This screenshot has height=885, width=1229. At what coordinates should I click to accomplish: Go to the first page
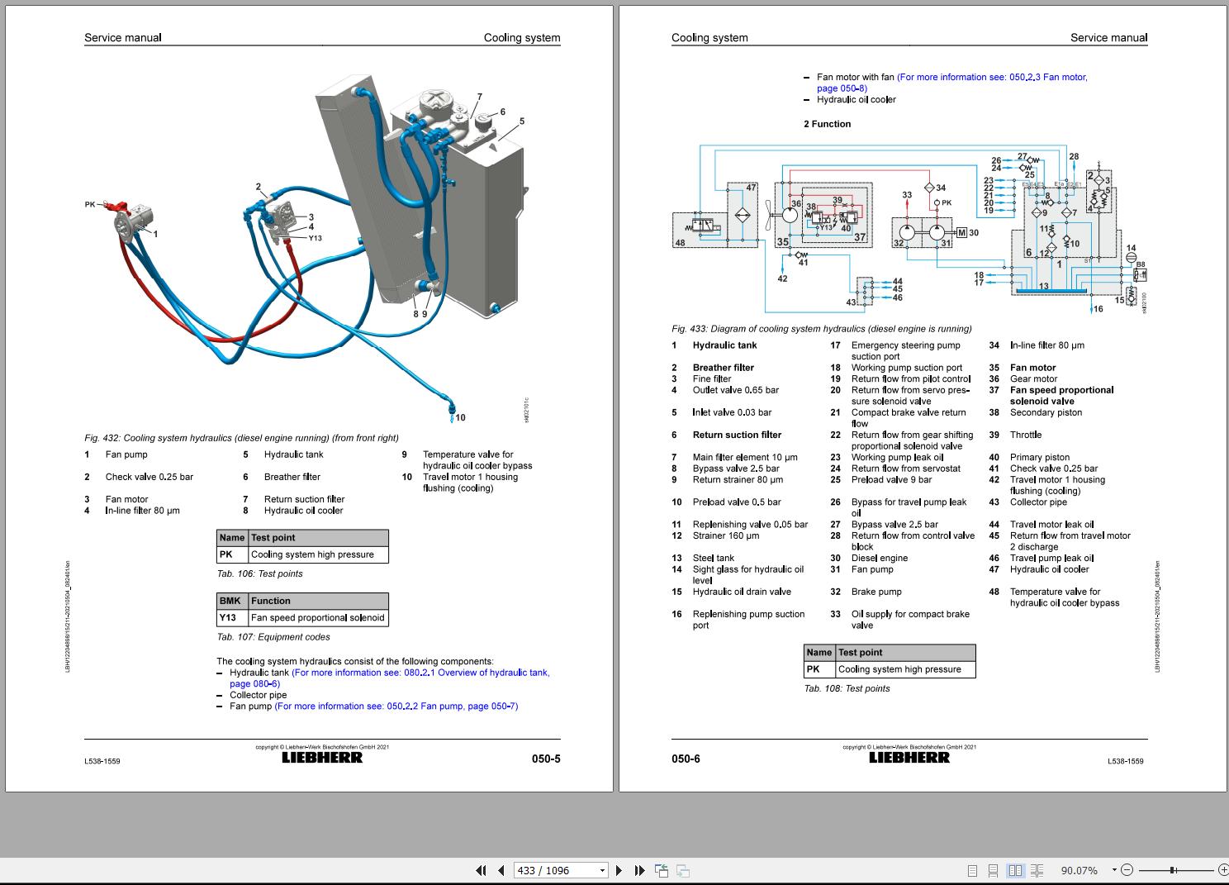tap(481, 870)
